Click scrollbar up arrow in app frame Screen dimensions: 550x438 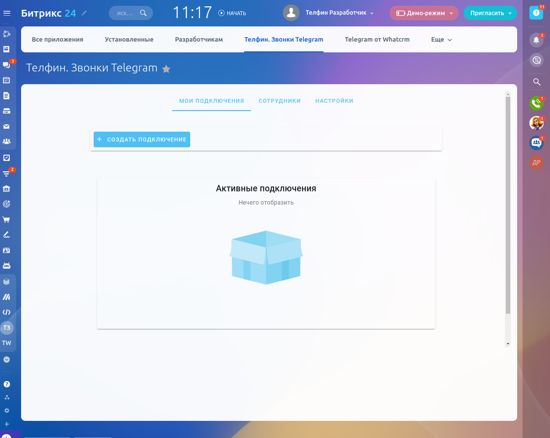click(x=508, y=94)
